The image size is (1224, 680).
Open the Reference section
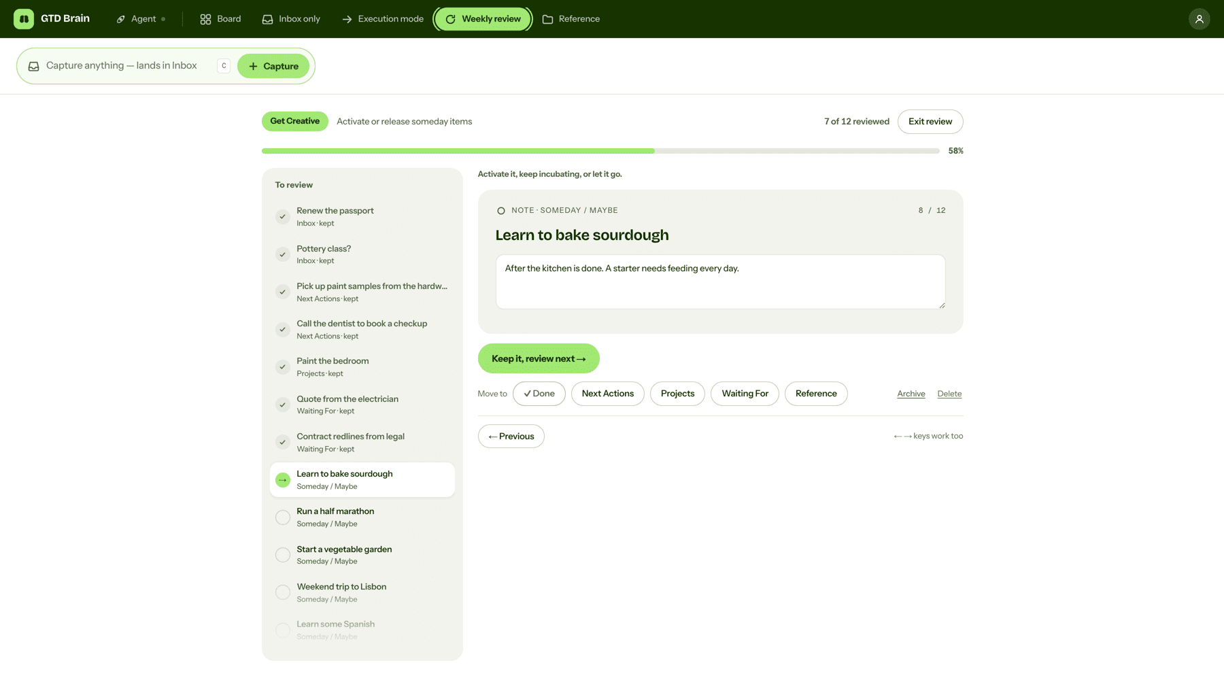[571, 19]
